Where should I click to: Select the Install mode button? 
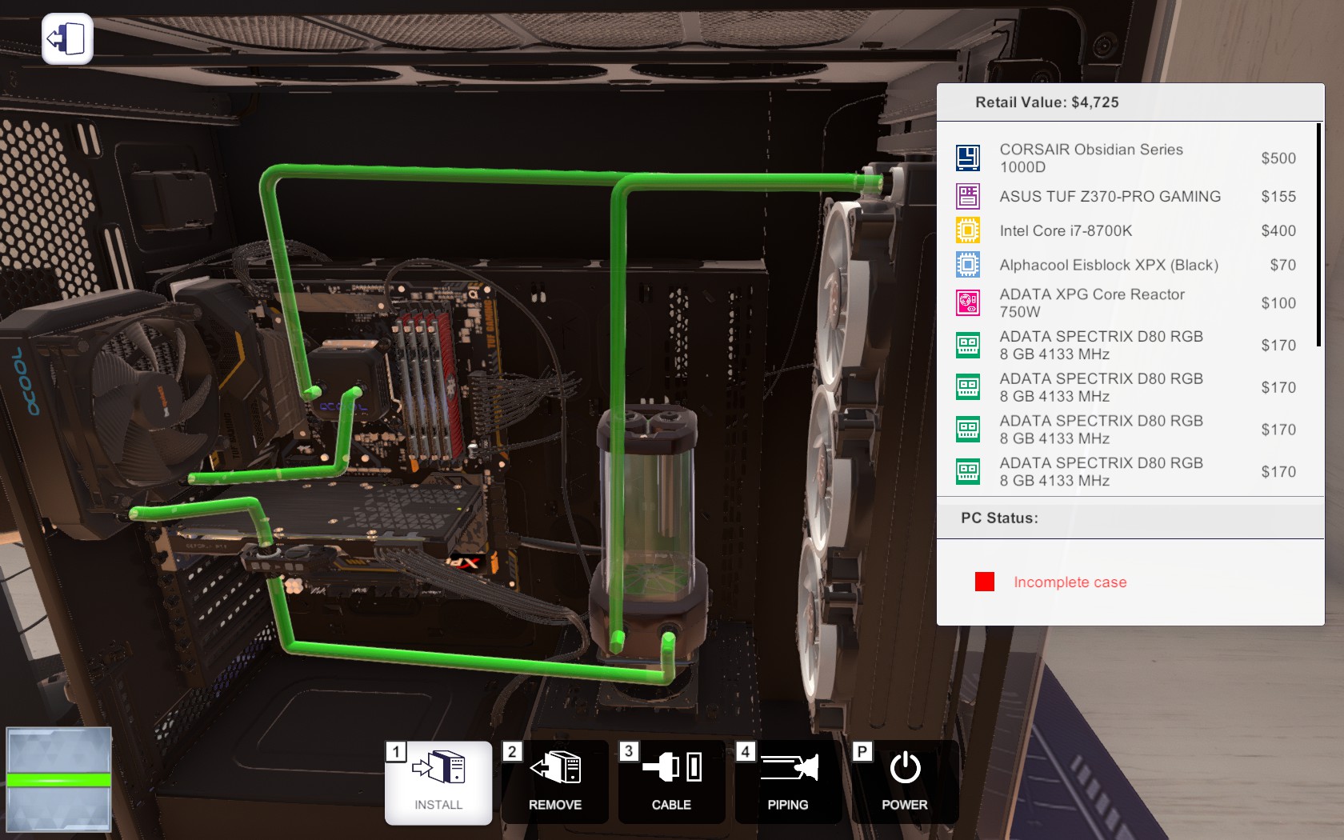438,782
